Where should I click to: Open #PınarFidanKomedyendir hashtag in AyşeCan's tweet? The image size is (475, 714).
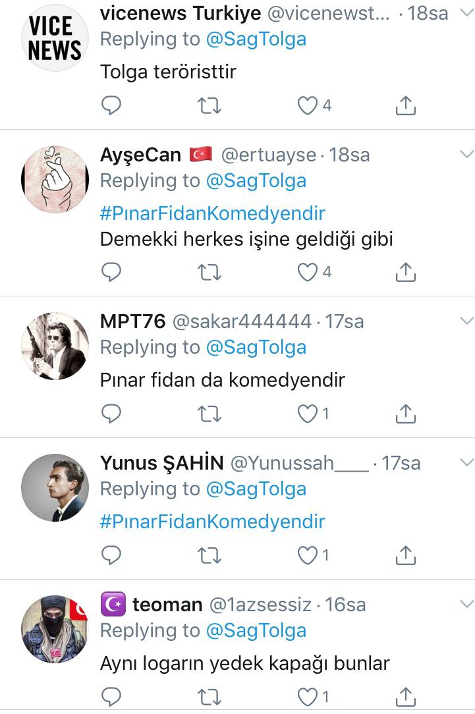[212, 213]
